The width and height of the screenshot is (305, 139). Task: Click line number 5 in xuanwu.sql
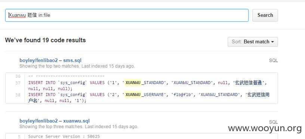[x=19, y=137]
